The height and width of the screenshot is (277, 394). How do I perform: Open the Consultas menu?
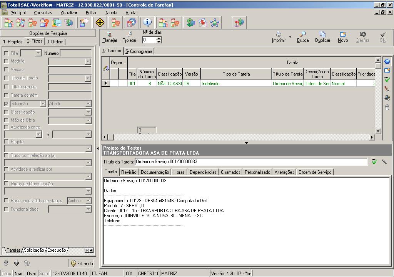43,13
